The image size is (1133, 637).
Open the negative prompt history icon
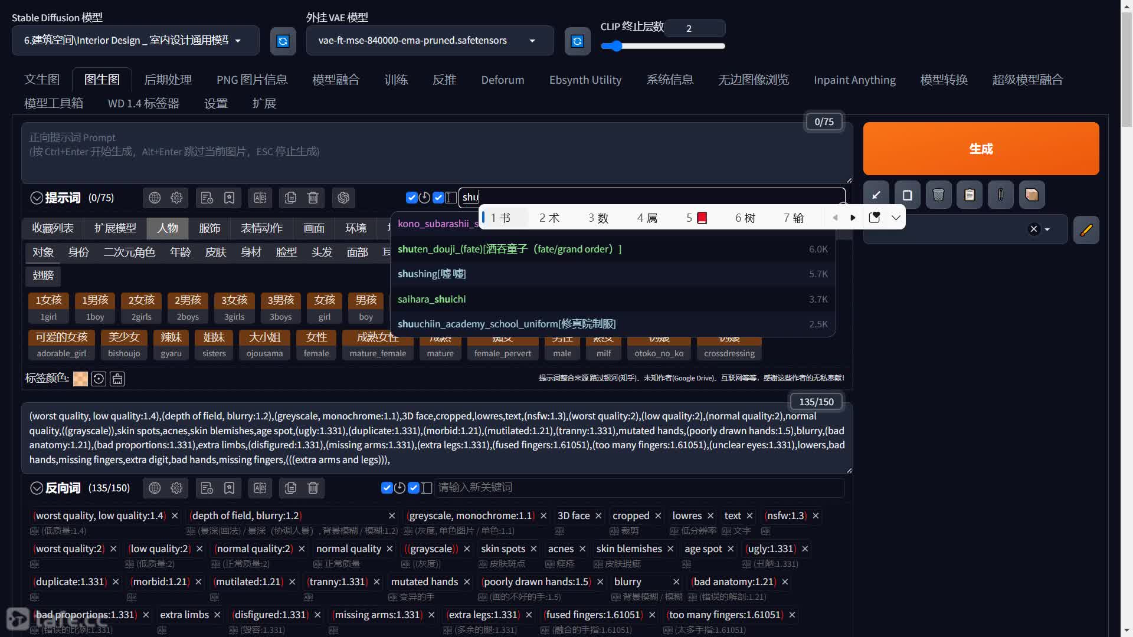pos(207,488)
